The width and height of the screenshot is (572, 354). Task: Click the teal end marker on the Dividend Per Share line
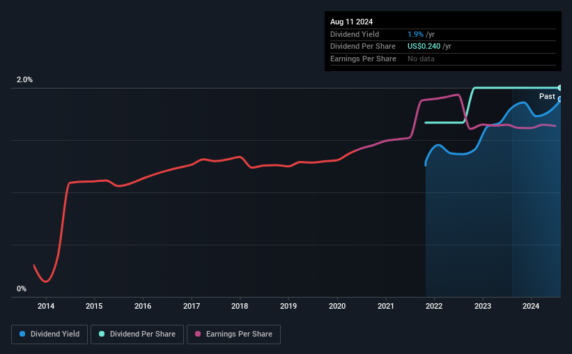[559, 88]
